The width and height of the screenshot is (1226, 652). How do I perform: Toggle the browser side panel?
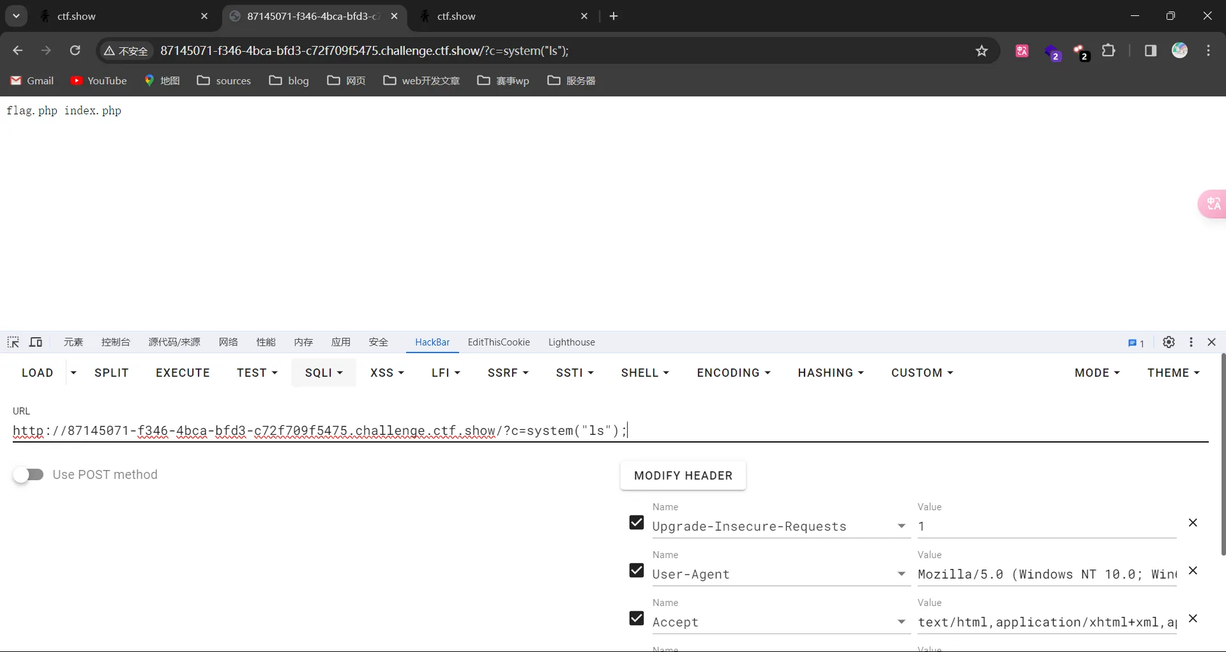point(1151,50)
